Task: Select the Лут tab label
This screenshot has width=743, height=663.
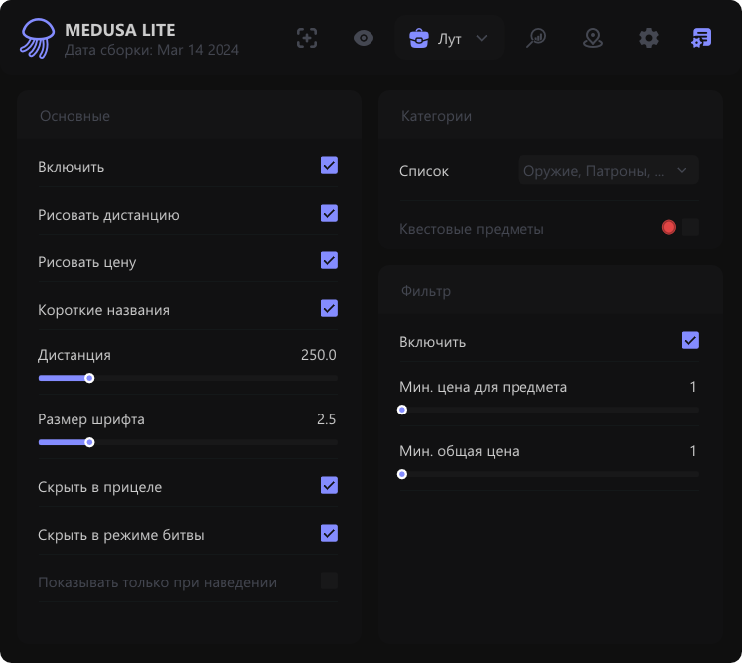Action: (449, 39)
